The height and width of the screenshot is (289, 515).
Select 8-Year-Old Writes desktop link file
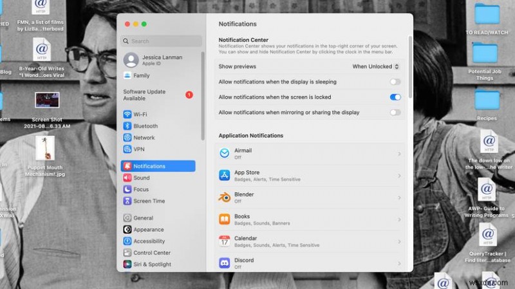(x=42, y=50)
